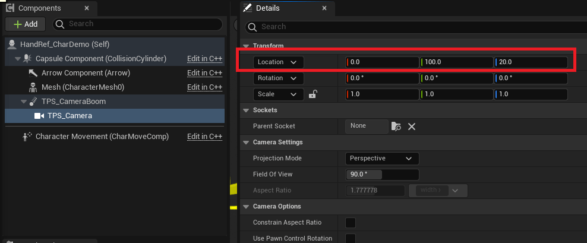Viewport: 587px width, 243px height.
Task: Click Edit in C++ for Capsule Component
Action: 204,59
